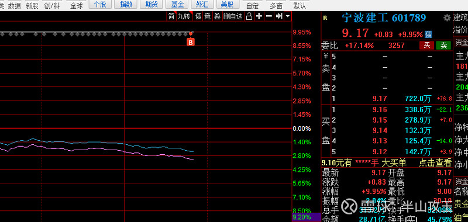Click 金额 value 28.71亿
The image size is (468, 222).
click(373, 219)
